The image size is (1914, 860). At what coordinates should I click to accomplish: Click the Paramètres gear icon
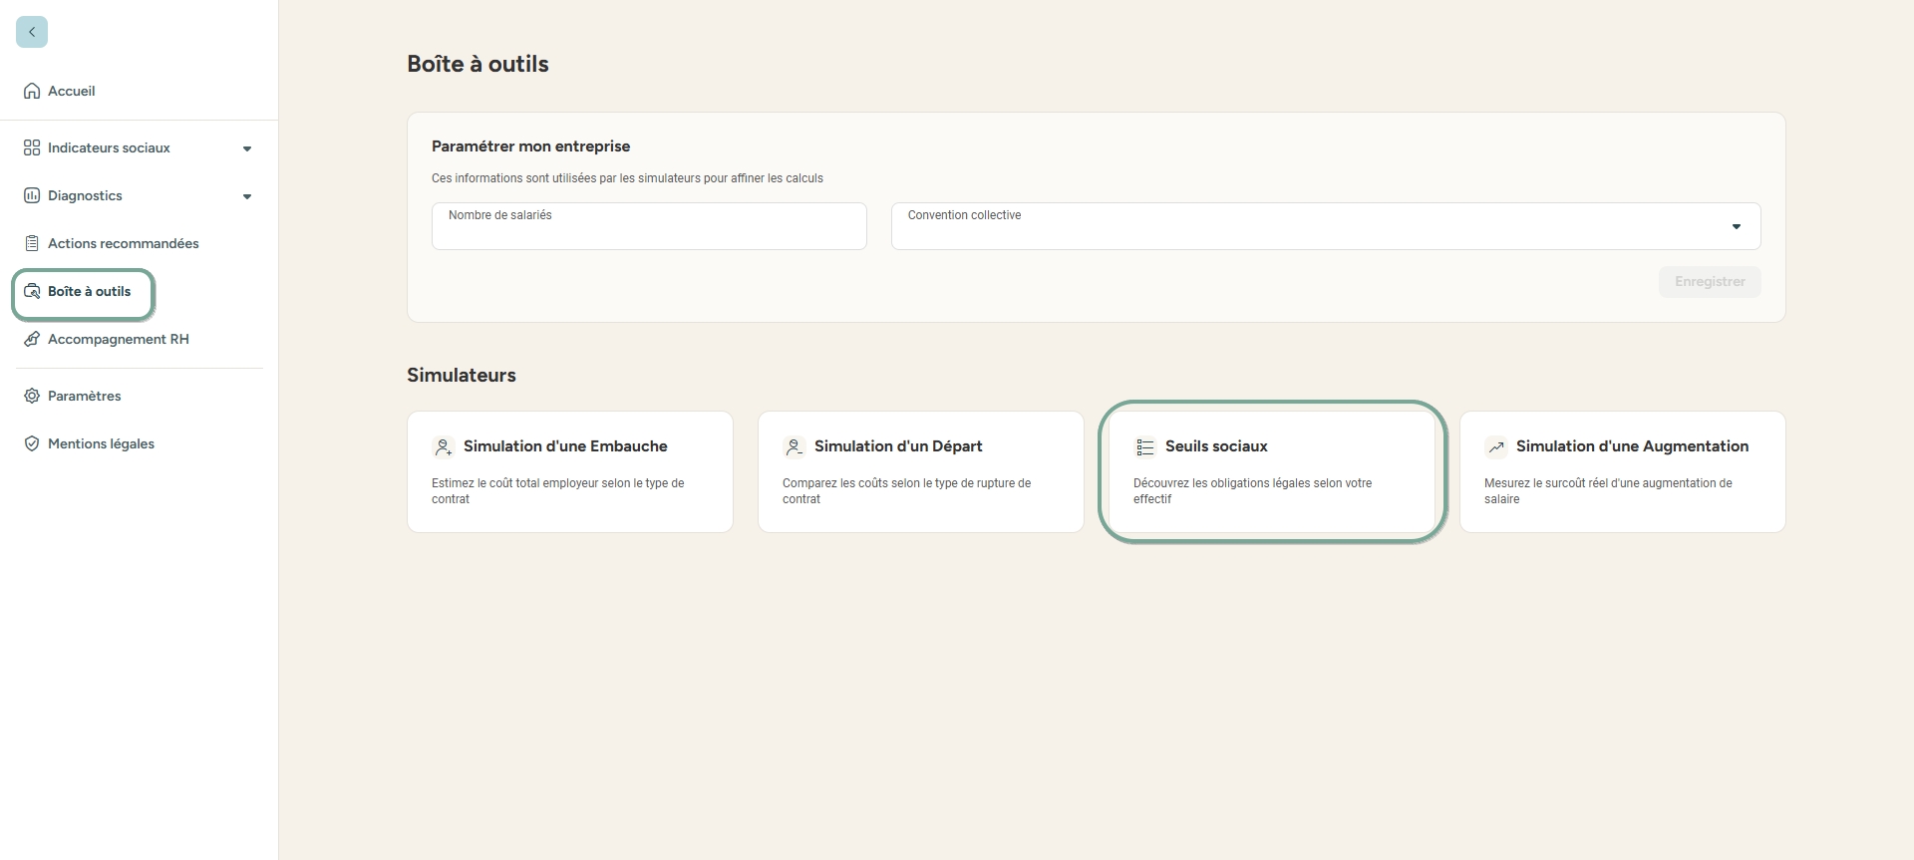(32, 396)
